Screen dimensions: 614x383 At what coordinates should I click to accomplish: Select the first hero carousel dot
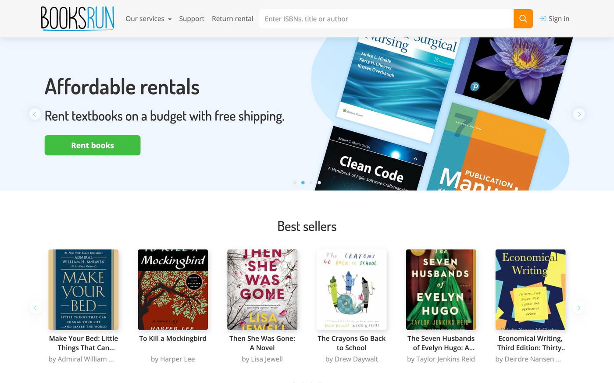[295, 183]
